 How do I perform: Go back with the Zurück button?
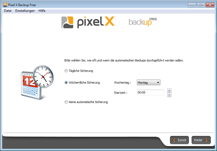(180, 140)
